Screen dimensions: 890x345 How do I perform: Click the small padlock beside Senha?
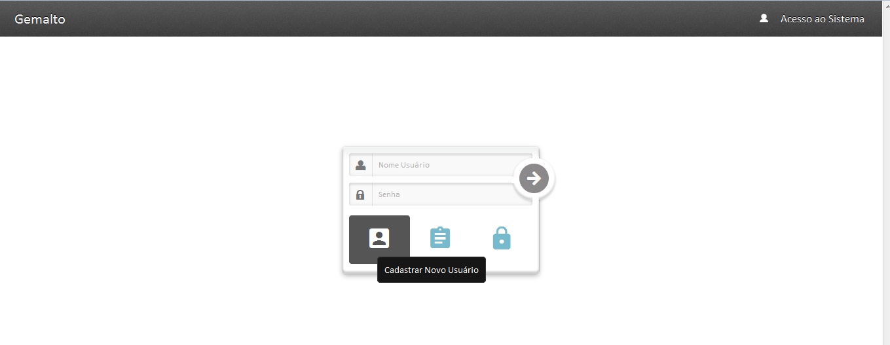tap(360, 194)
